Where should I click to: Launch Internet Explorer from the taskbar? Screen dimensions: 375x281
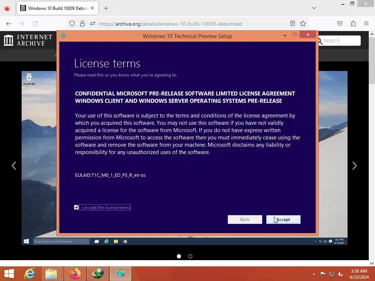[x=30, y=274]
